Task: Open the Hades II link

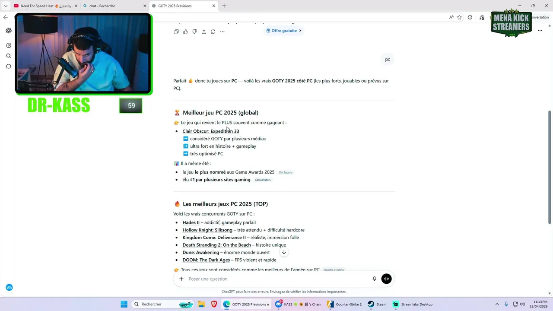Action: click(191, 222)
